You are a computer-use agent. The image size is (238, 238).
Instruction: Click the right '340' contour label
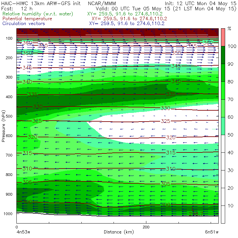click(x=176, y=81)
